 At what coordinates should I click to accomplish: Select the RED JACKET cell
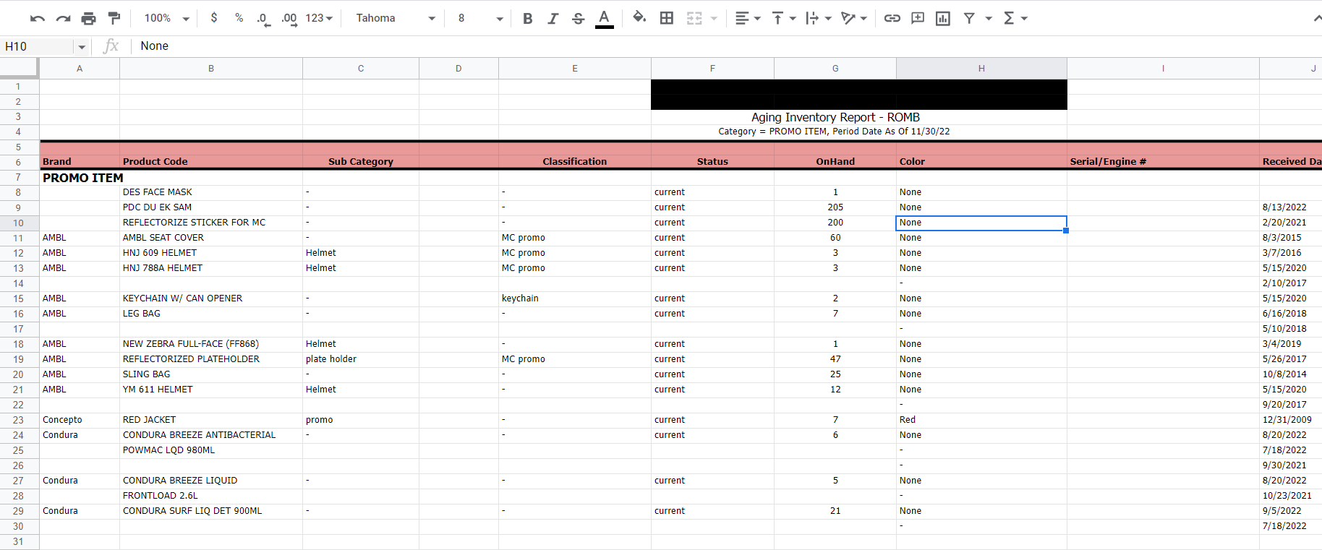(x=211, y=420)
